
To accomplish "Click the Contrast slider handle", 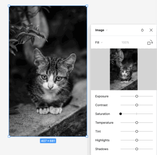I will coord(137,105).
